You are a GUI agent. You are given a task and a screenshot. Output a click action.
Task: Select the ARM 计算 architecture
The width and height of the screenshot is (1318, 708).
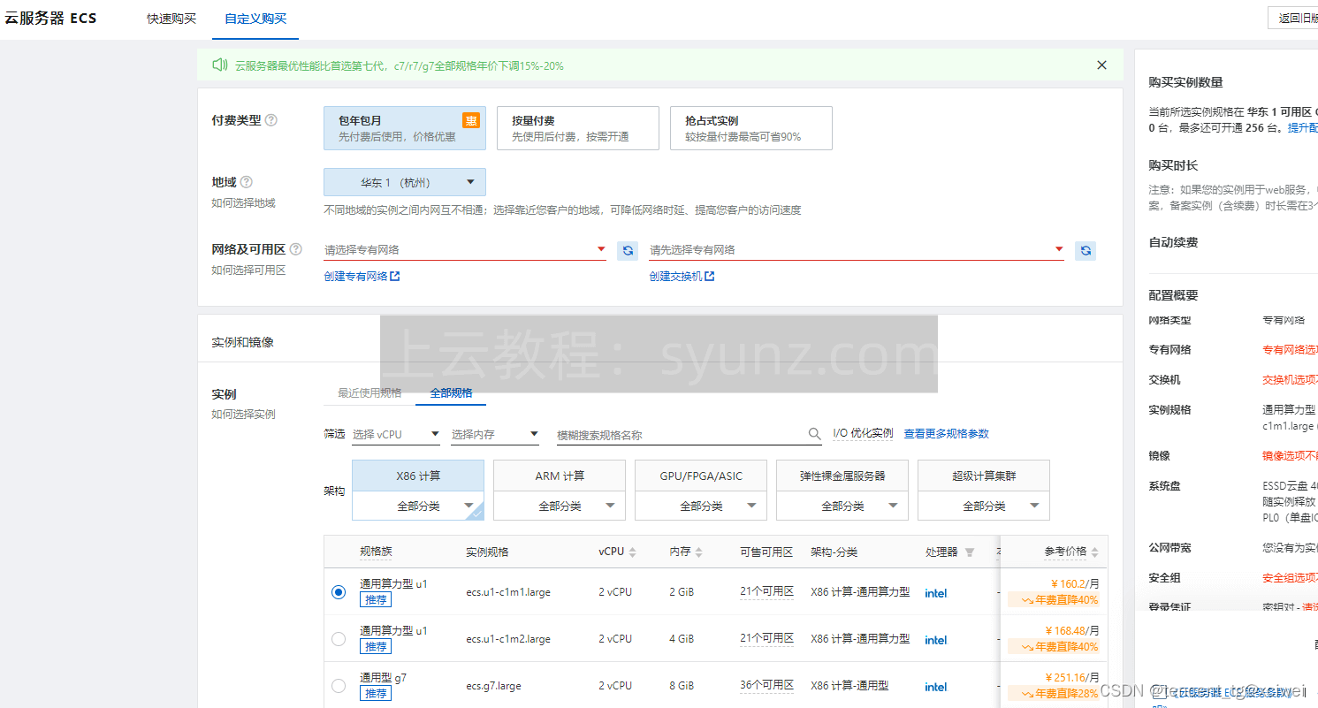(x=560, y=476)
